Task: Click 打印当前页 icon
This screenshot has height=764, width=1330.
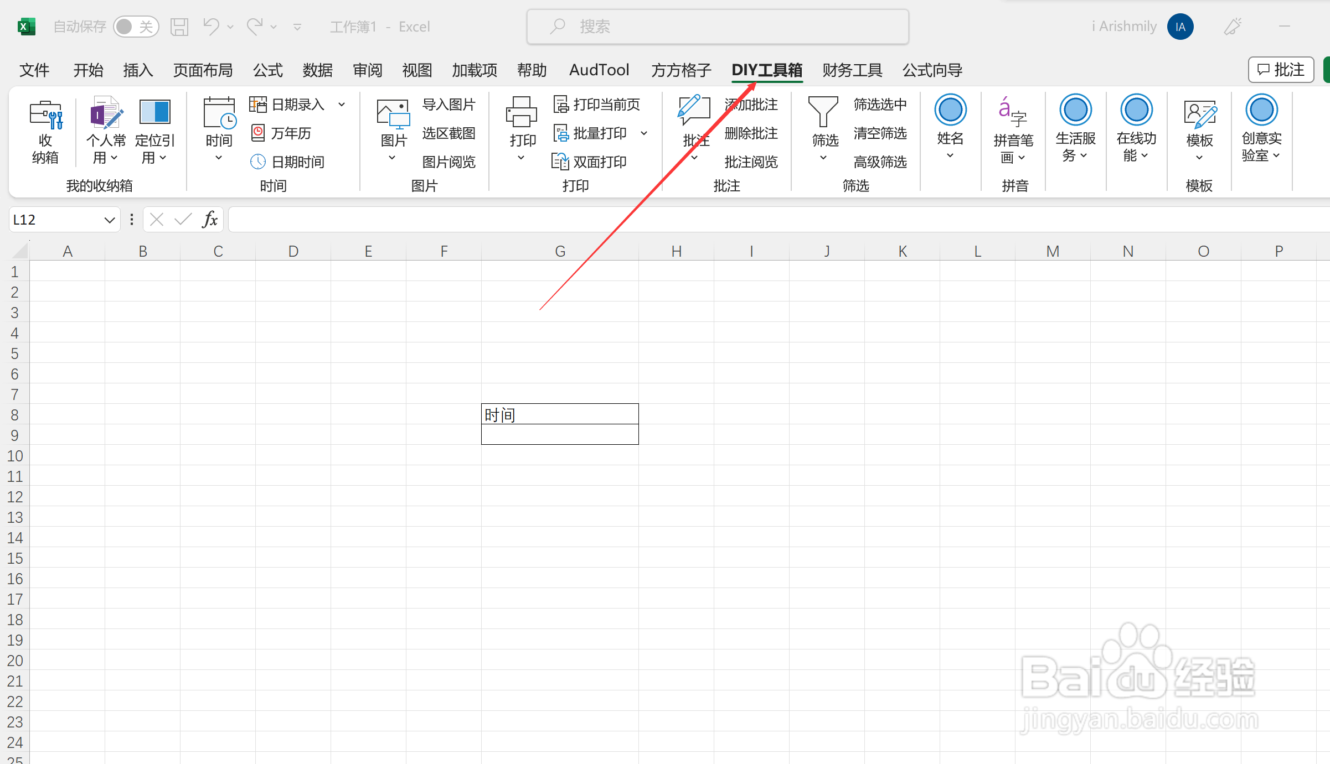Action: 561,104
